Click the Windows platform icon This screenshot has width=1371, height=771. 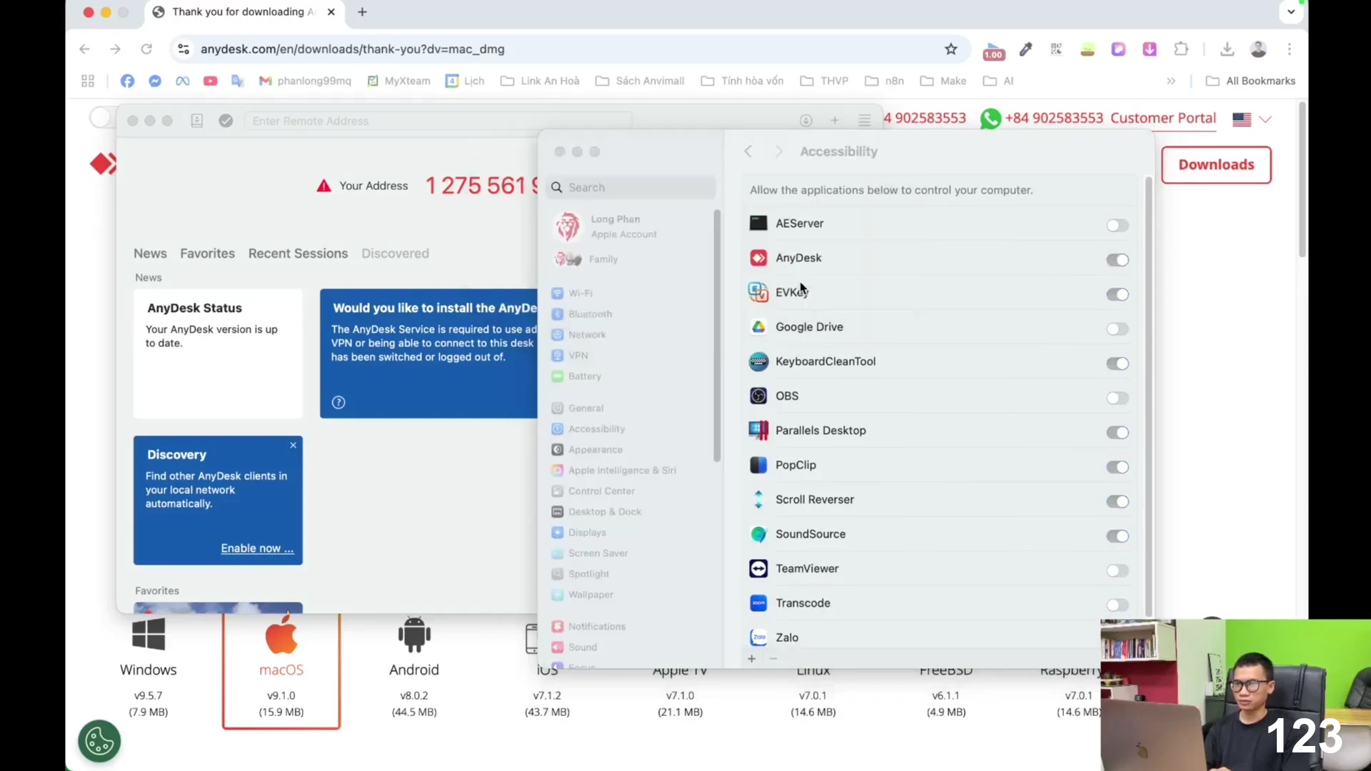pos(149,634)
